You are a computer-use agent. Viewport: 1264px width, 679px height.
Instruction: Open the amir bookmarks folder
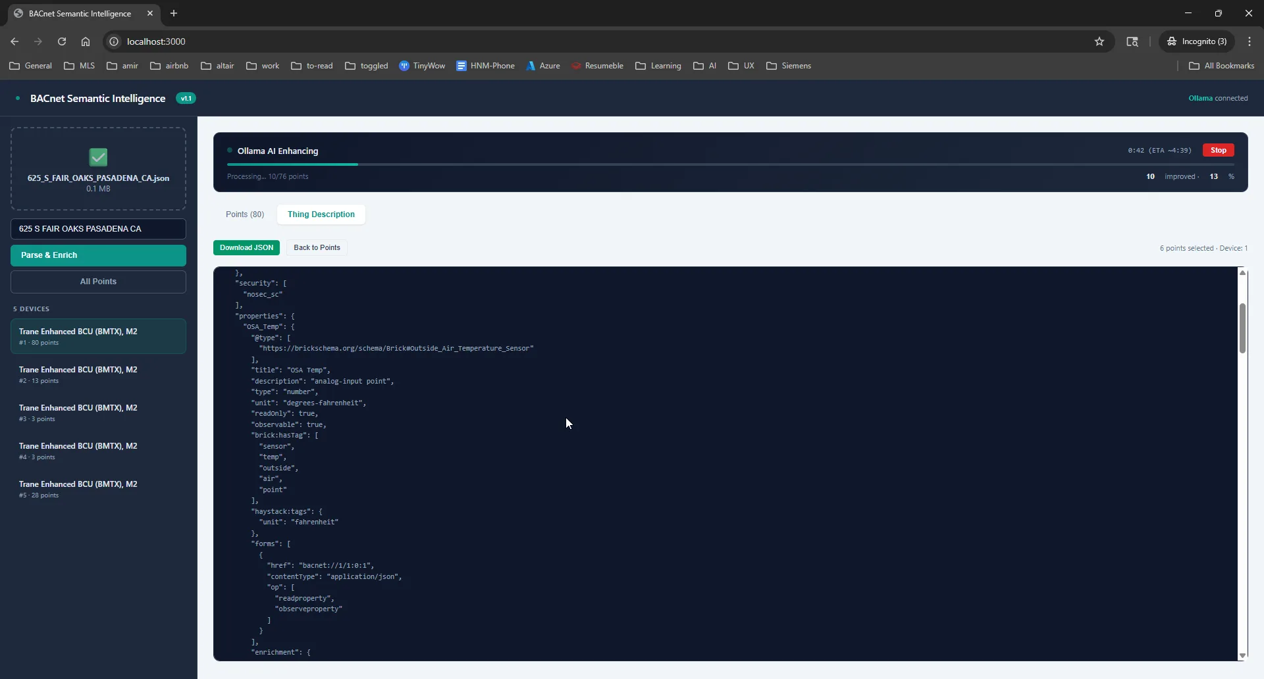click(122, 66)
